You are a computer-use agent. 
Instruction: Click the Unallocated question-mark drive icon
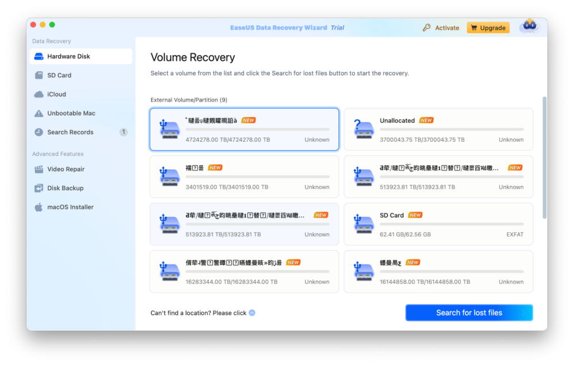(x=364, y=129)
